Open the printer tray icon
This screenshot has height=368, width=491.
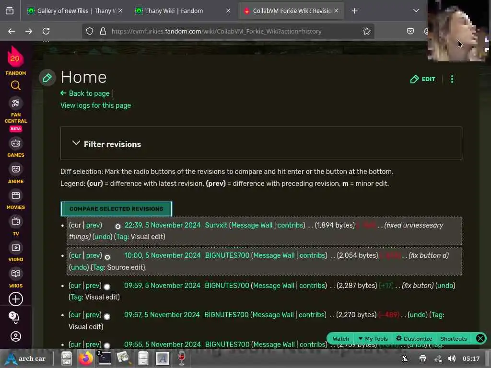click(423, 358)
